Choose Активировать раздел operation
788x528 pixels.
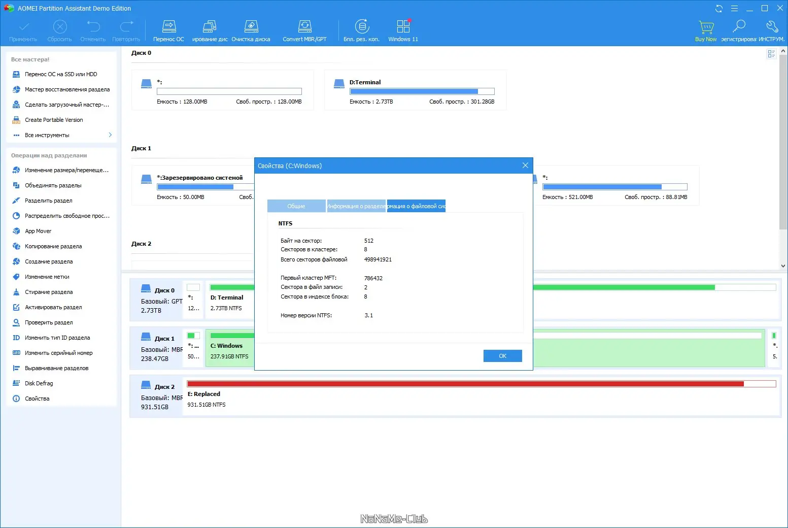tap(53, 307)
